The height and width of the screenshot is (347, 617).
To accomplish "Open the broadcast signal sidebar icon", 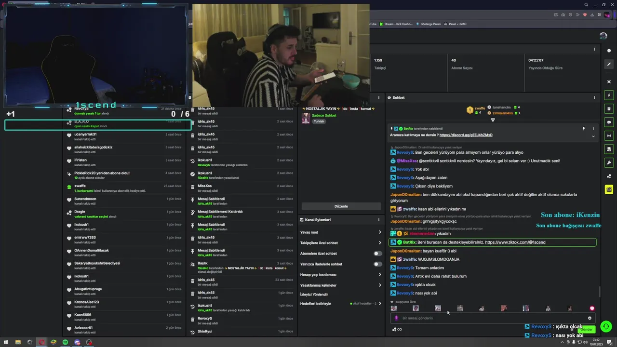I will (609, 136).
